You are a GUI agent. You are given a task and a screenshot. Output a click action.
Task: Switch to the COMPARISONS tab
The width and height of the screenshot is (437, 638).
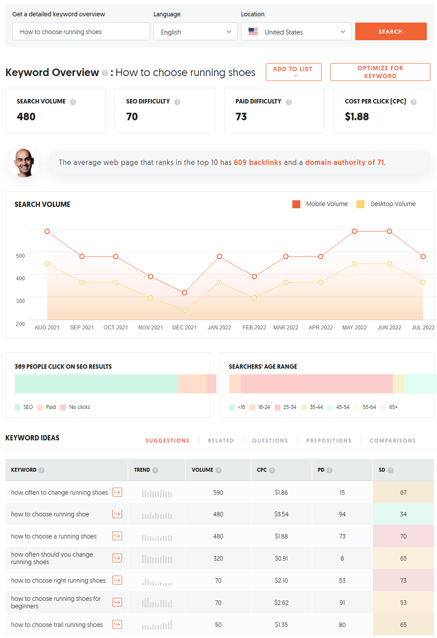click(x=392, y=440)
